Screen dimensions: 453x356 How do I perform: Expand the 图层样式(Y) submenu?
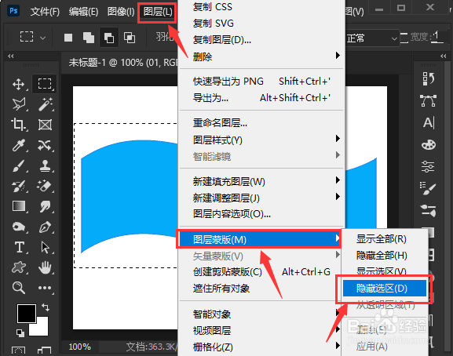point(338,139)
